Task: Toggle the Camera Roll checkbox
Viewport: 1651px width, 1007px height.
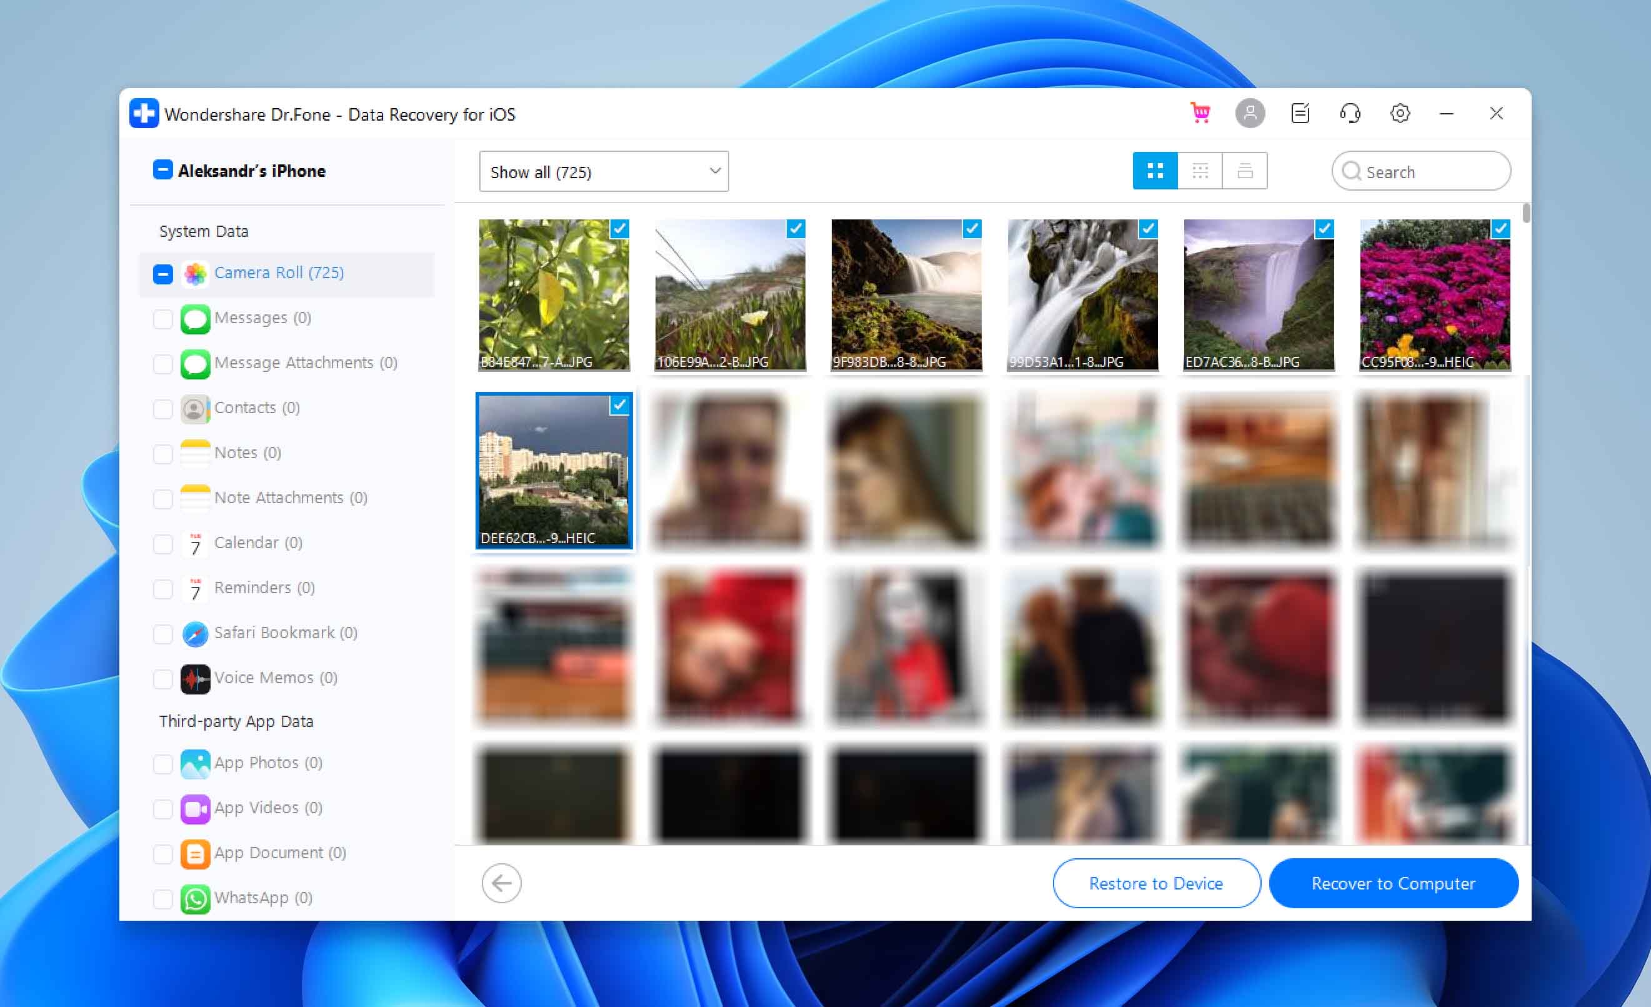Action: pyautogui.click(x=163, y=274)
